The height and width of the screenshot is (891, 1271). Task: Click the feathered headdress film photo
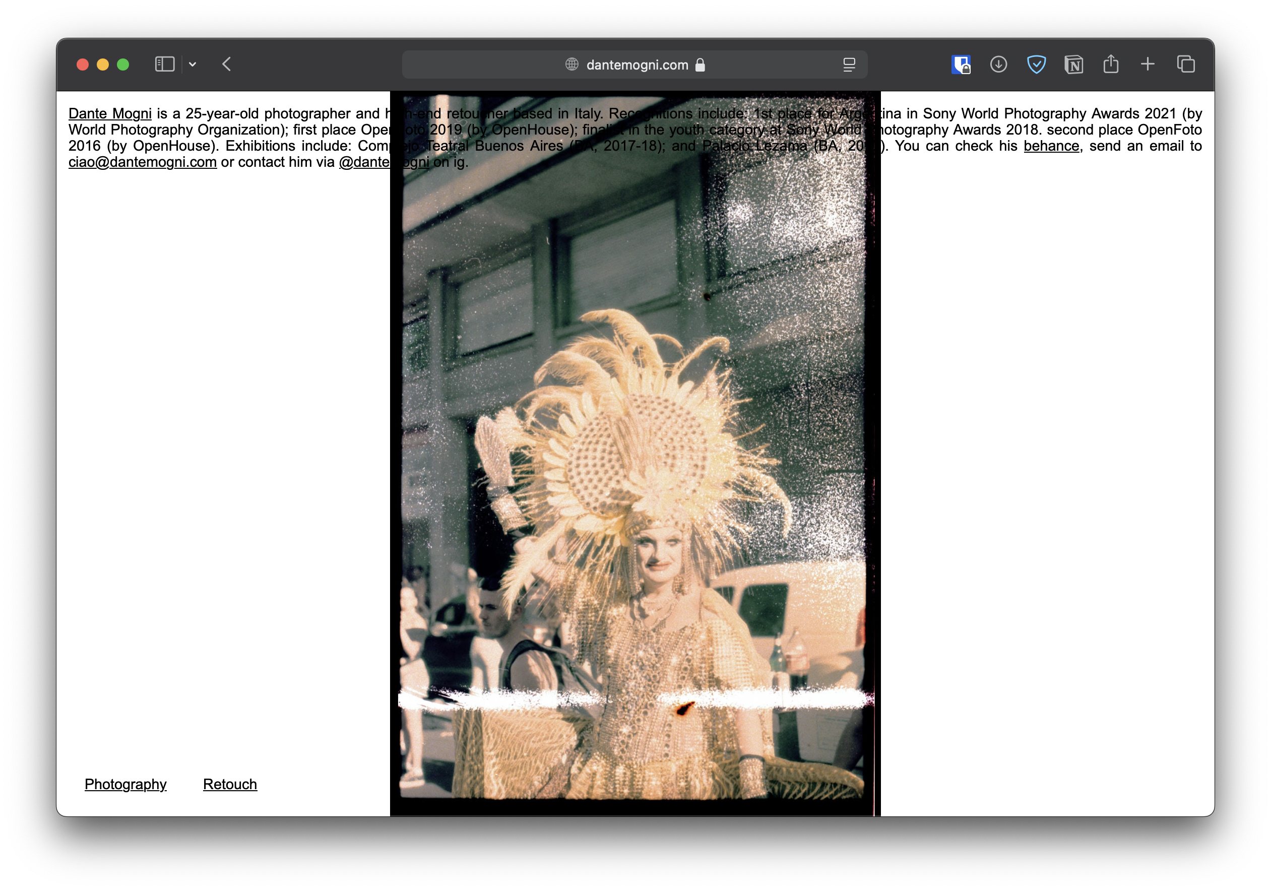tap(635, 454)
